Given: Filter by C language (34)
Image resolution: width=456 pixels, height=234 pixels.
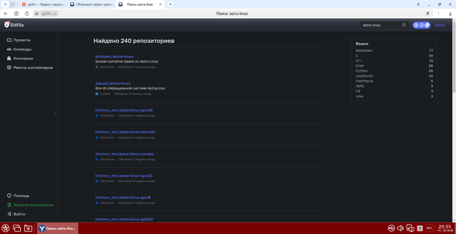Looking at the screenshot, I should click(x=394, y=55).
